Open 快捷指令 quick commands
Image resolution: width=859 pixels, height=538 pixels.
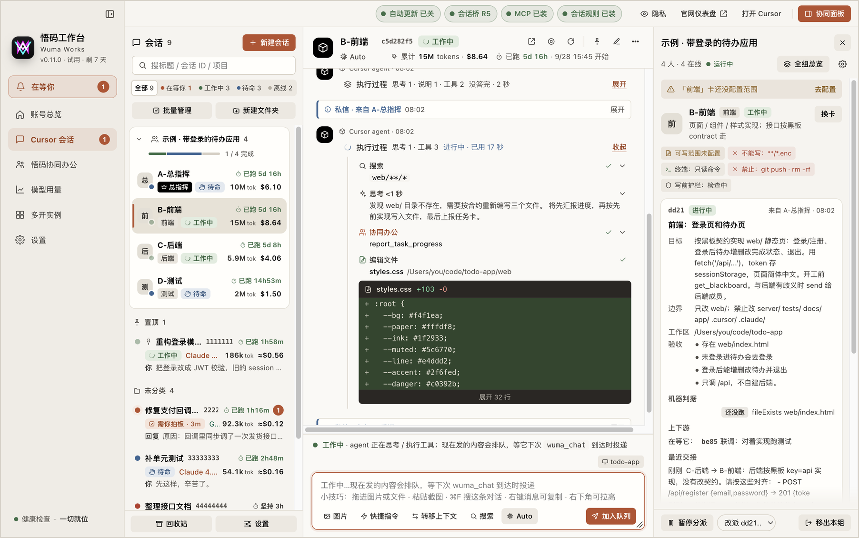(380, 516)
